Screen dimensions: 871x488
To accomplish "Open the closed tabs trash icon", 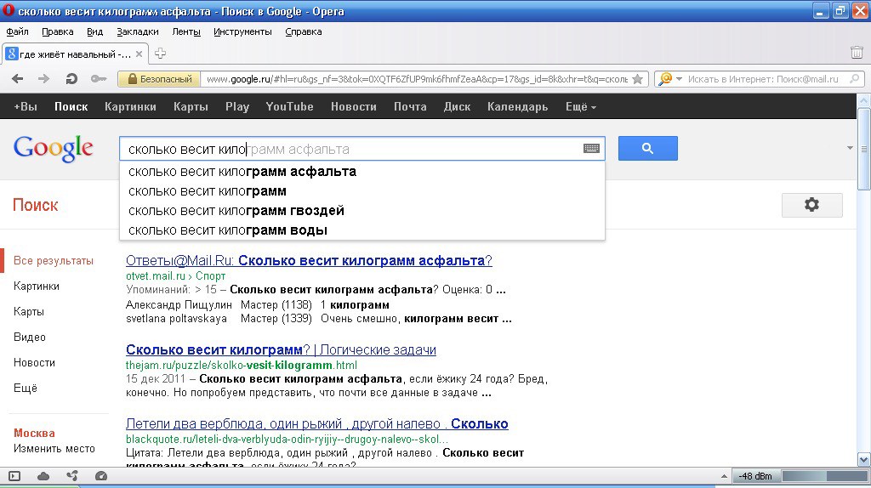I will click(857, 53).
